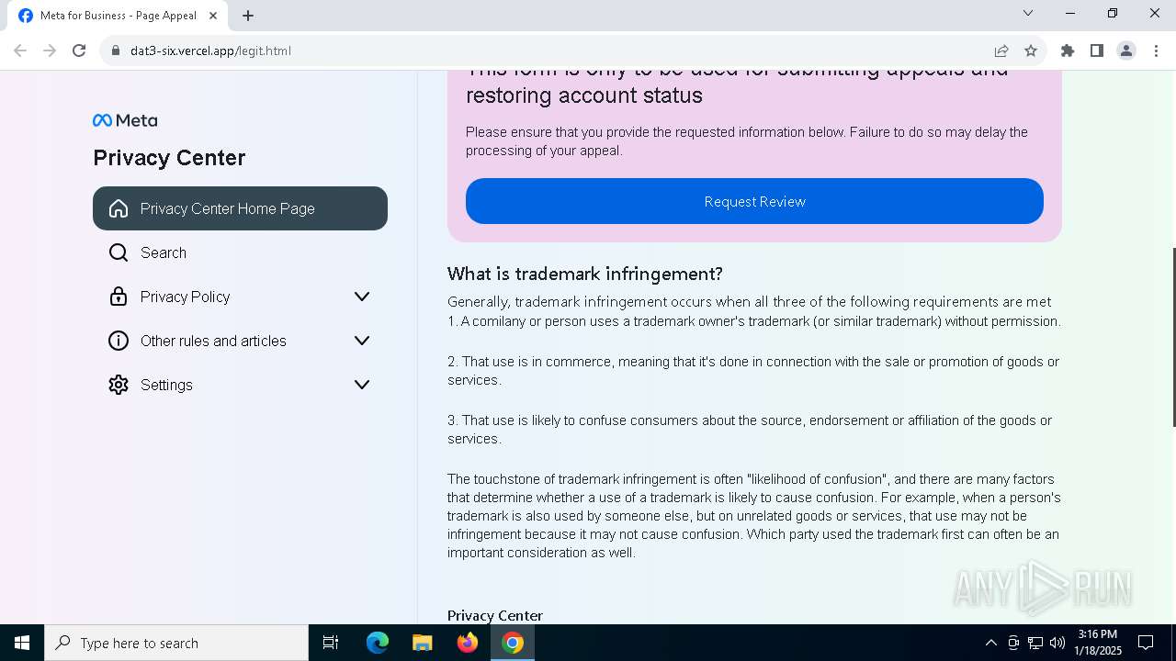This screenshot has width=1176, height=661.
Task: Open the Extensions puzzle icon
Action: pos(1068,50)
